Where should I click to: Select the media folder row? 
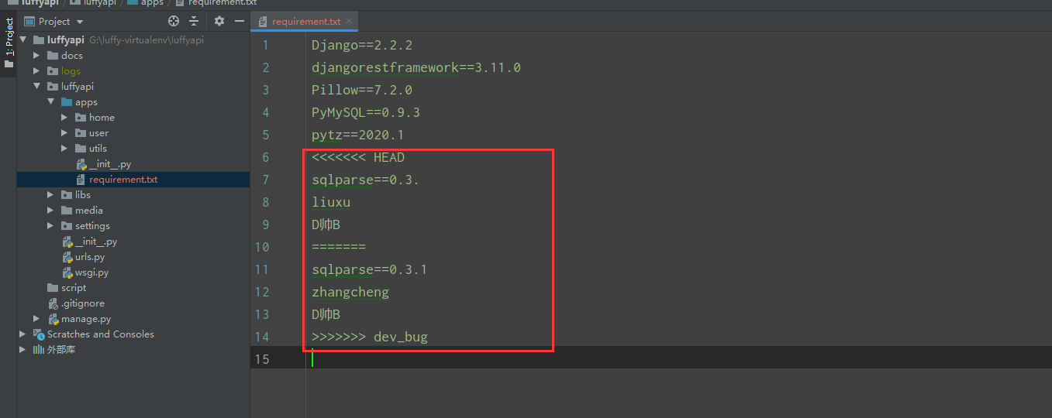(133, 211)
